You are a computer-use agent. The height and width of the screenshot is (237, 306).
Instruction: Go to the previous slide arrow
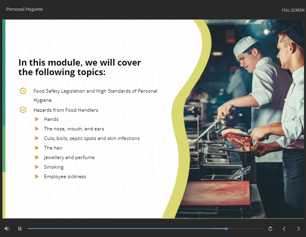pos(284,229)
